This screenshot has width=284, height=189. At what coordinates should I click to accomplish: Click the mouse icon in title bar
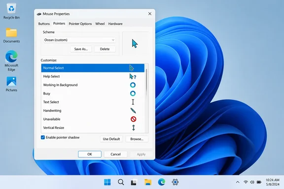pos(39,14)
